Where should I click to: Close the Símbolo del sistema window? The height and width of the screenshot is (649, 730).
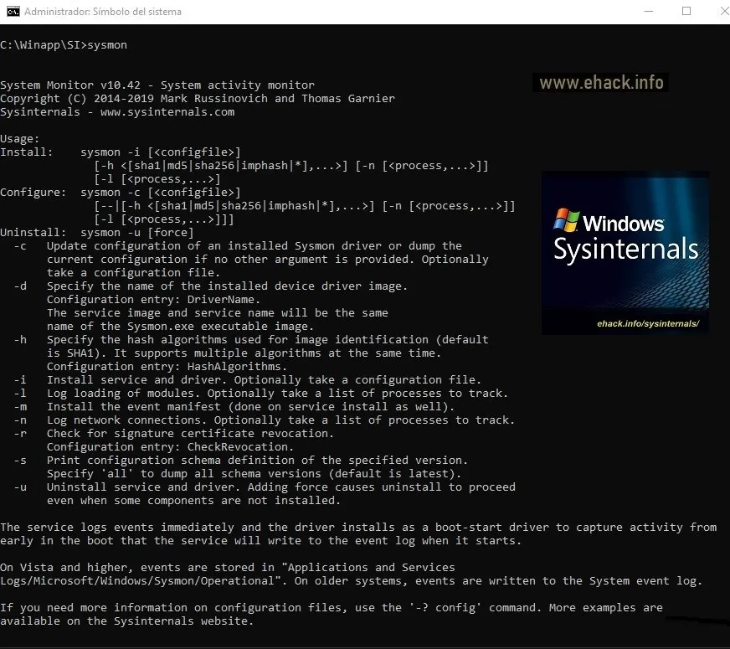(724, 11)
